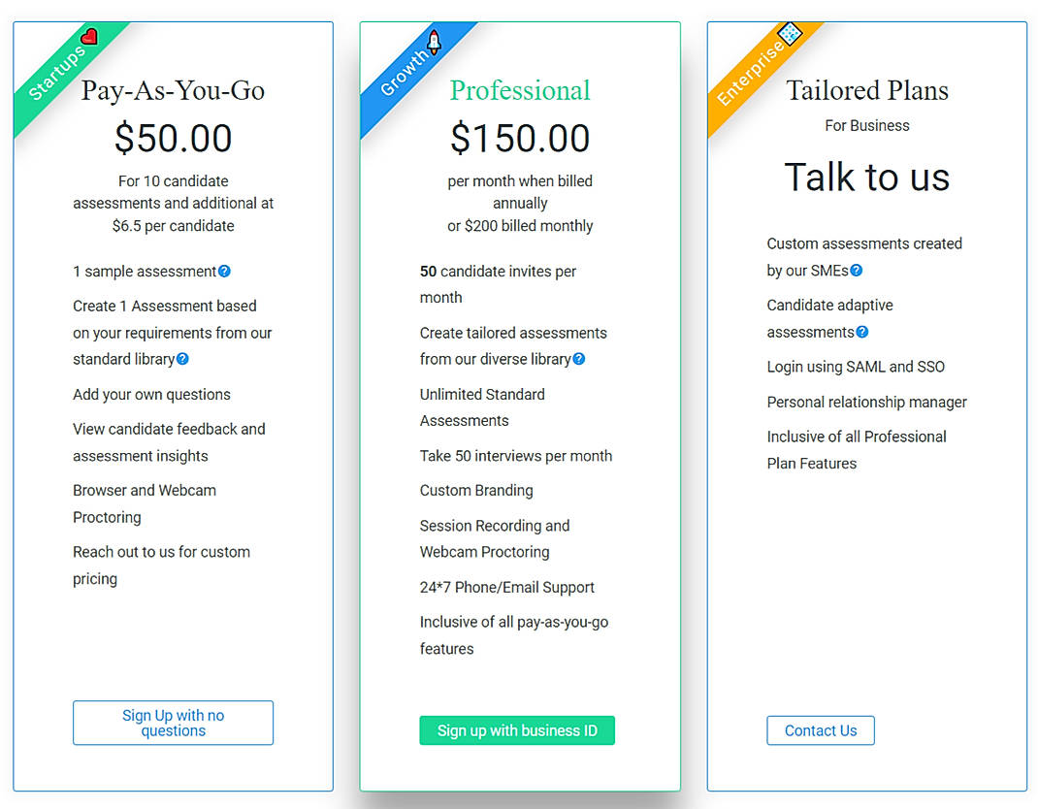Click the Contact Us button
The height and width of the screenshot is (809, 1038).
821,730
